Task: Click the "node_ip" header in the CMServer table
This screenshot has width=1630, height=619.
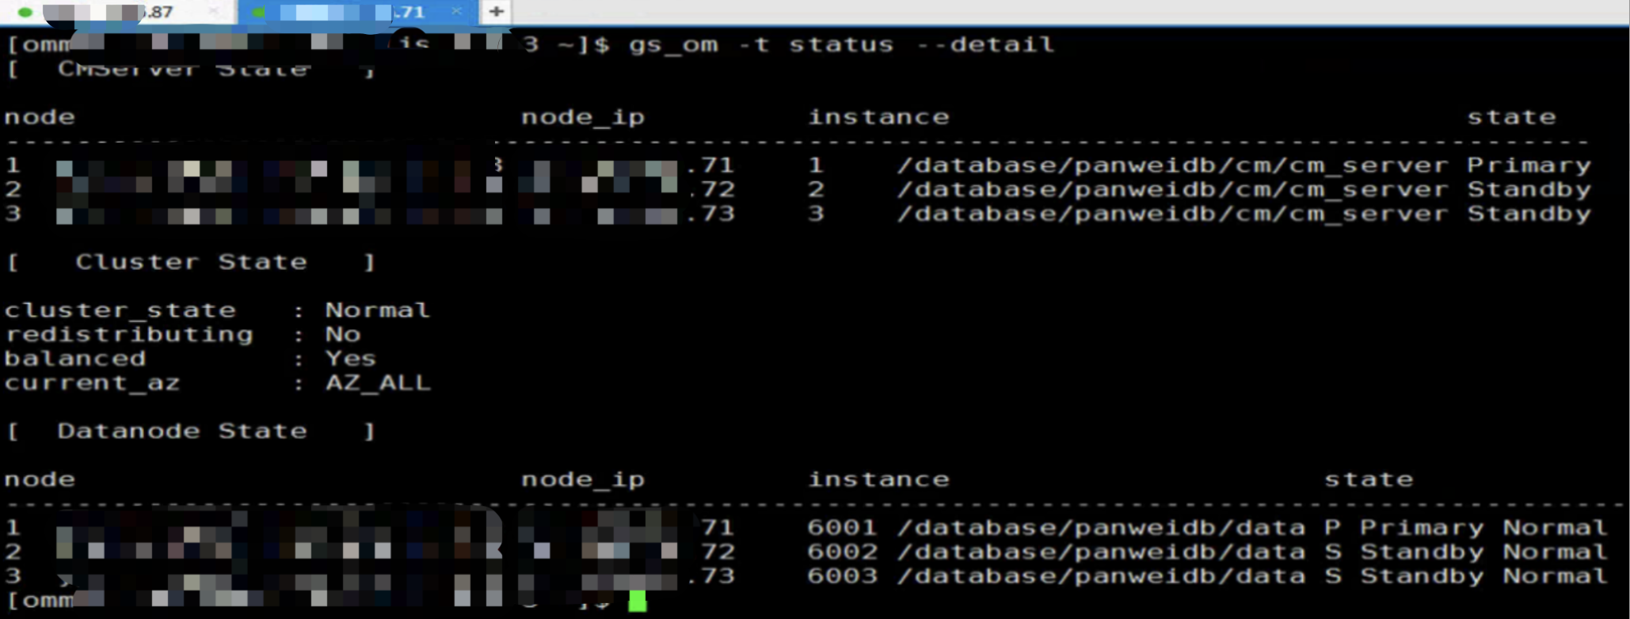Action: point(583,118)
